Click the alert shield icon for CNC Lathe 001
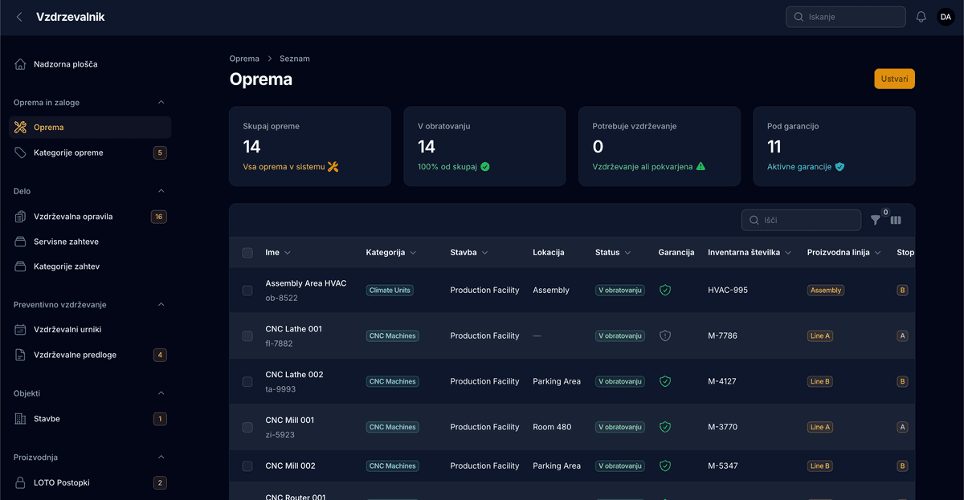Viewport: 964px width, 500px height. click(665, 336)
